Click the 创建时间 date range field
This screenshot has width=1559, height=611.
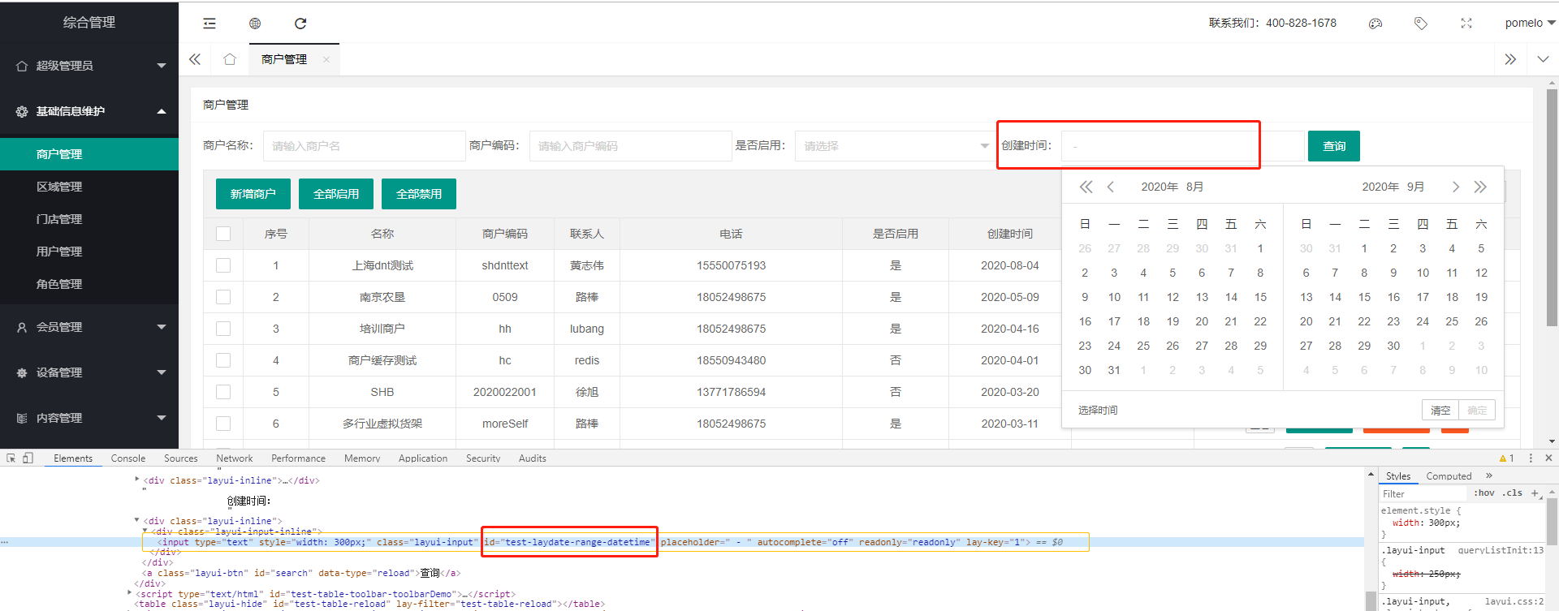(1183, 146)
